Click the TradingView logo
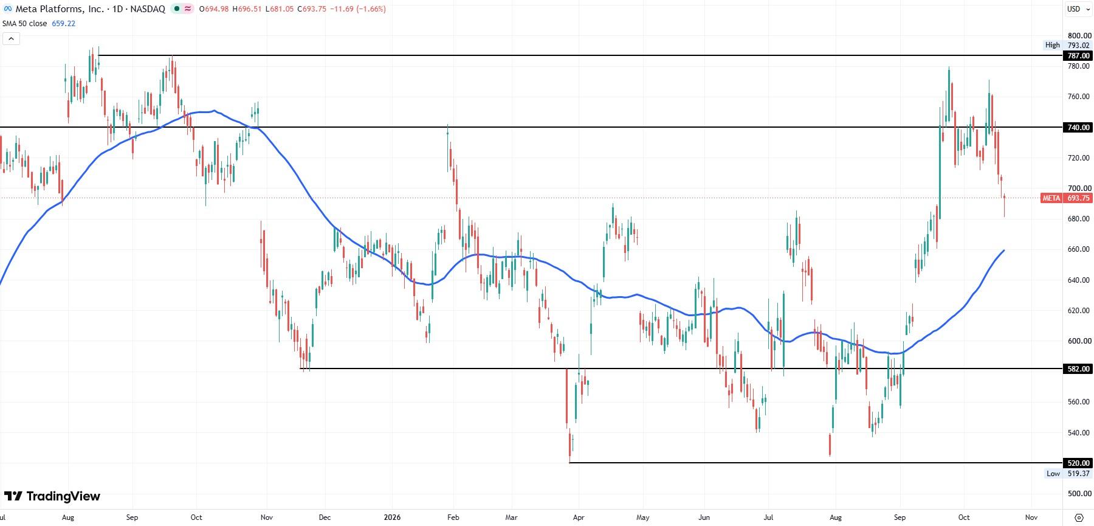The width and height of the screenshot is (1094, 526). click(x=52, y=496)
